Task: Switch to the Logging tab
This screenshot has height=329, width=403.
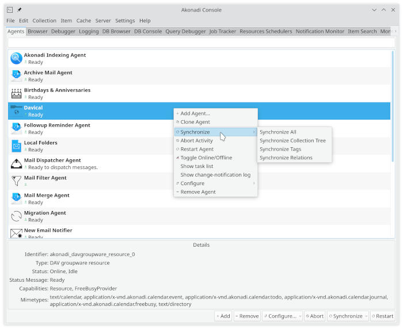Action: point(89,31)
